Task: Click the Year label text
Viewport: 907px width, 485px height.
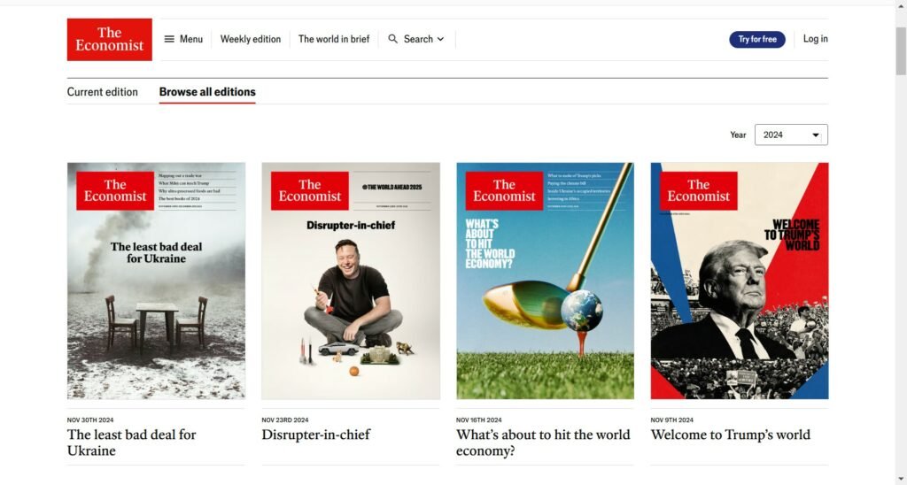Action: tap(738, 135)
